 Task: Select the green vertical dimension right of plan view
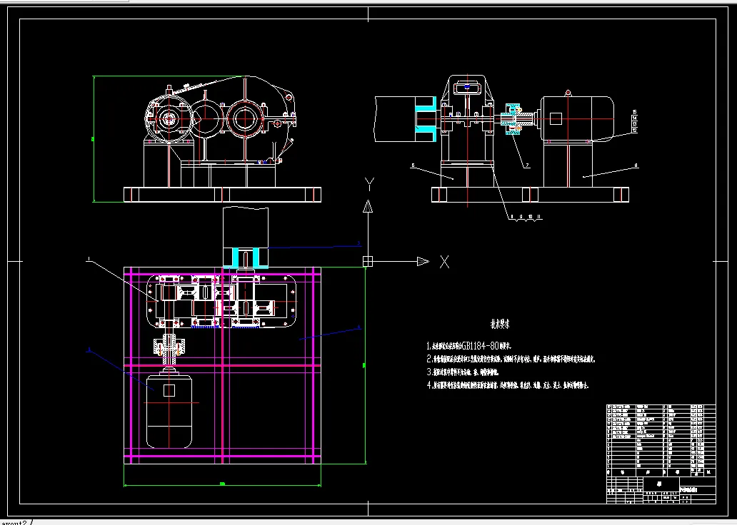pyautogui.click(x=365, y=365)
